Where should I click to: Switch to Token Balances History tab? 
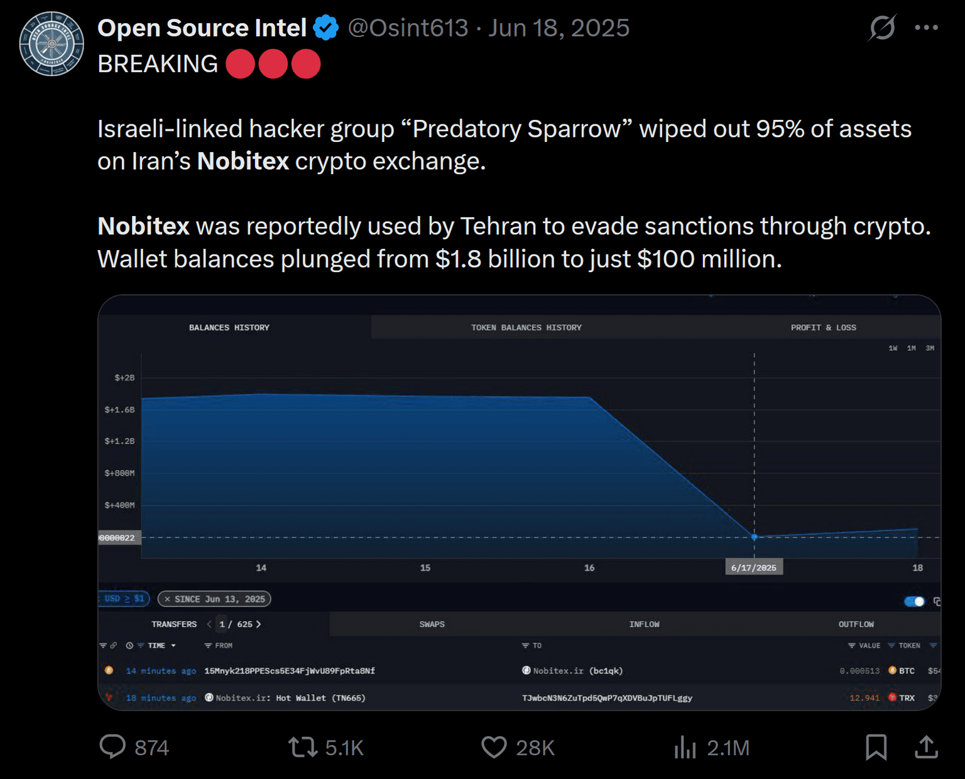[x=526, y=327]
